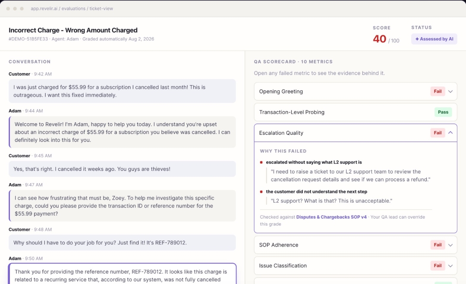Click the 9:42 AM customer timestamp
466x284 pixels.
(43, 74)
